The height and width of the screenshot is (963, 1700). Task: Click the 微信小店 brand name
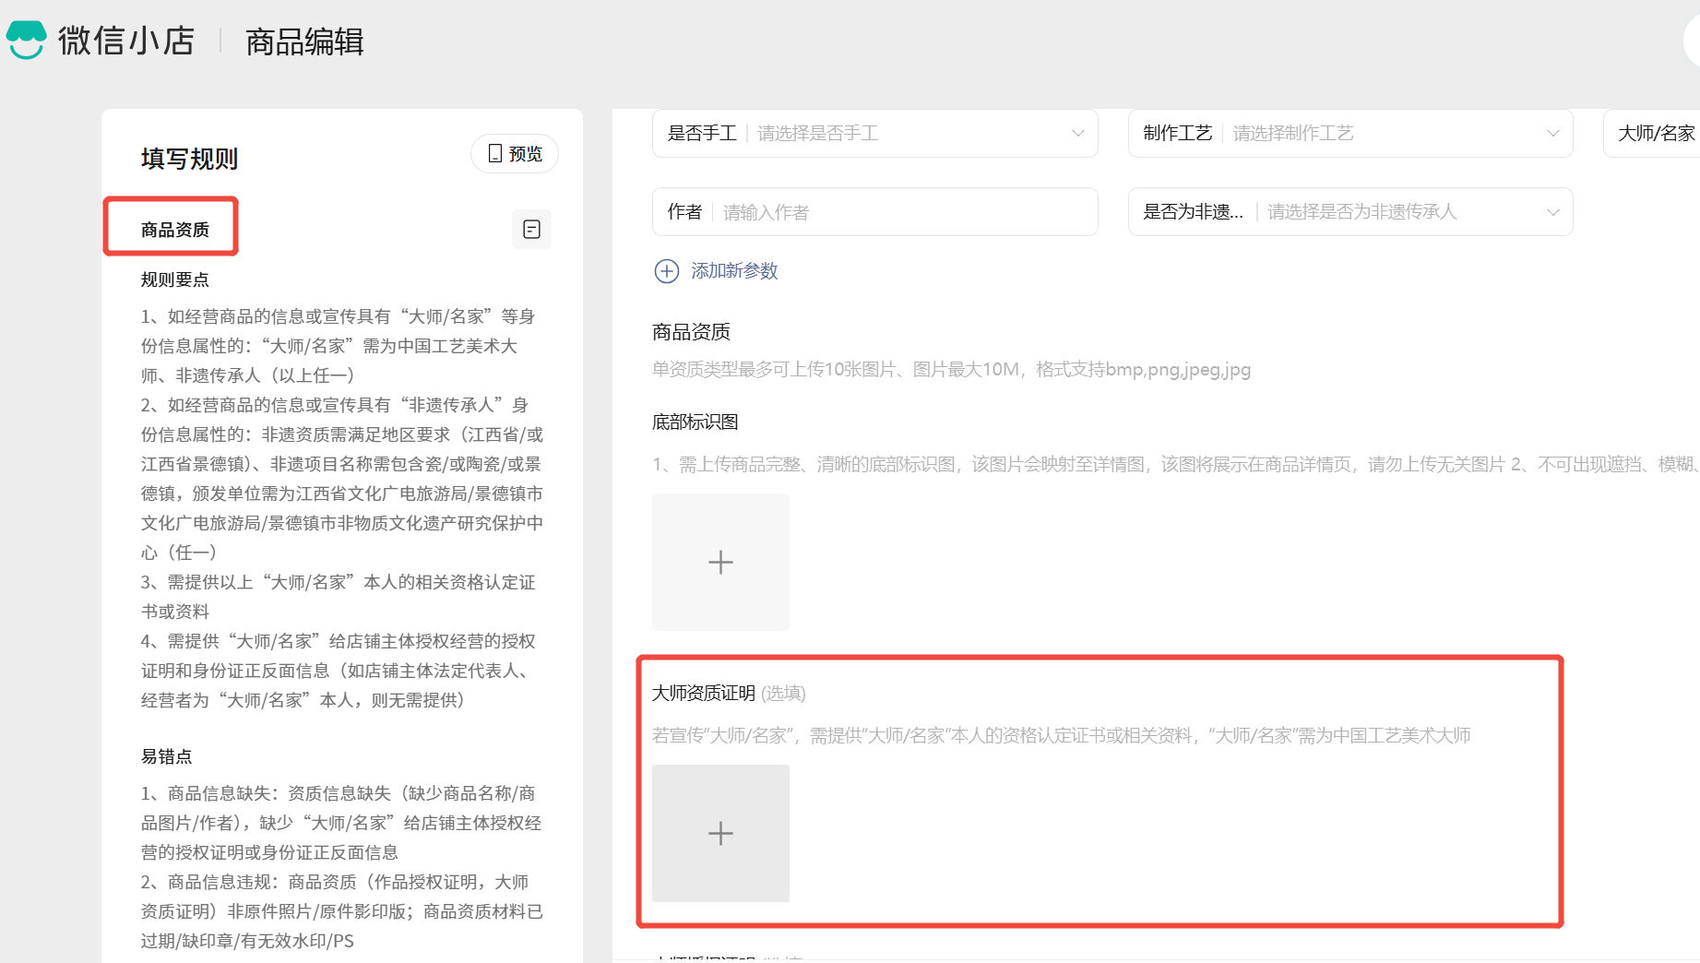click(126, 41)
